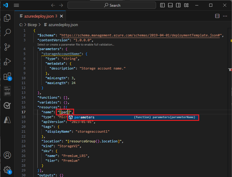The image size is (232, 177).
Task: Close the azuredeploy.json tab
Action: click(61, 16)
